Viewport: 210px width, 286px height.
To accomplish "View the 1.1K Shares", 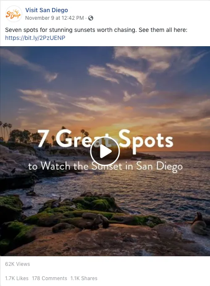I will click(84, 278).
